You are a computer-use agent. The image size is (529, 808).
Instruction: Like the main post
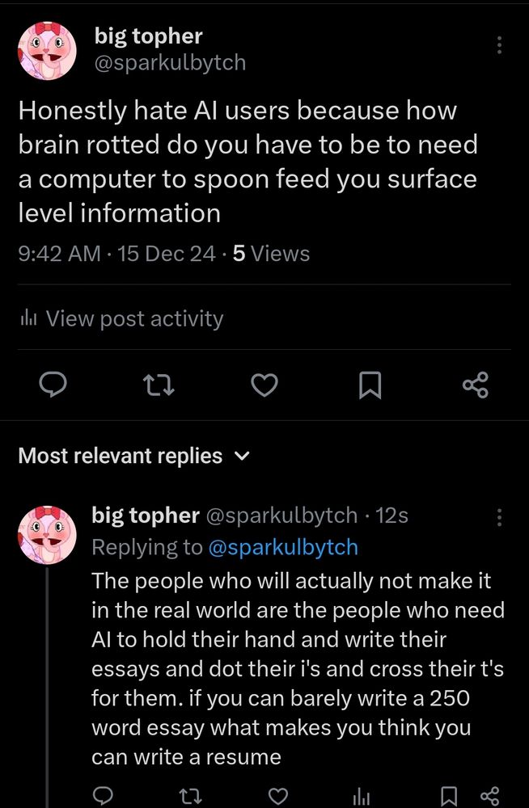[x=264, y=386]
